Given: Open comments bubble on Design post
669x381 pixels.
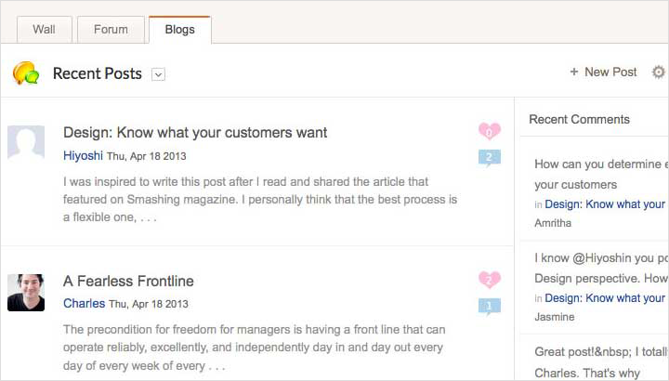Looking at the screenshot, I should click(490, 158).
